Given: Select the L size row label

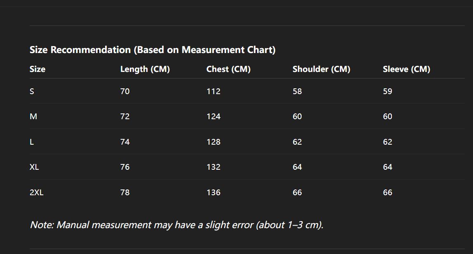Looking at the screenshot, I should pyautogui.click(x=32, y=142).
